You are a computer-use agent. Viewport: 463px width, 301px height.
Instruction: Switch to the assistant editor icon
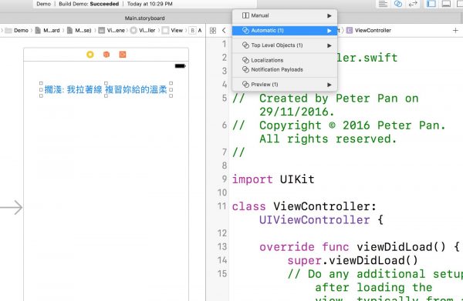tap(398, 4)
